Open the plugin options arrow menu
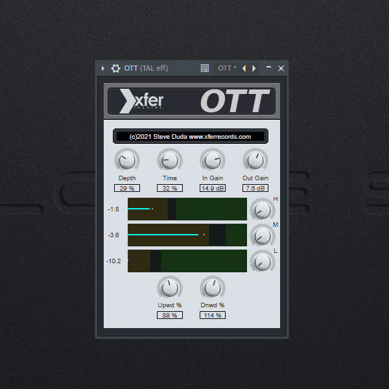Viewport: 389px width, 389px height. point(103,68)
